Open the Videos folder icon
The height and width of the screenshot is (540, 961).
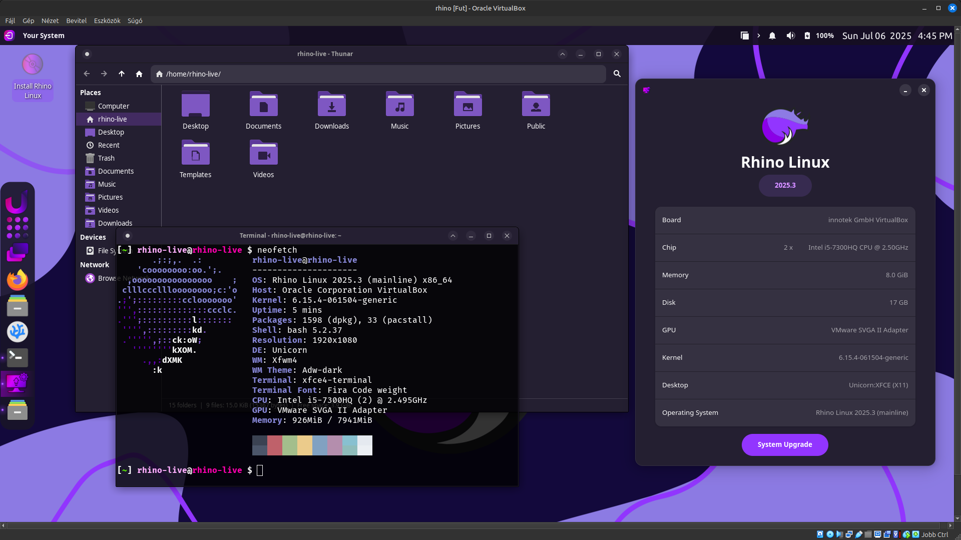point(263,159)
